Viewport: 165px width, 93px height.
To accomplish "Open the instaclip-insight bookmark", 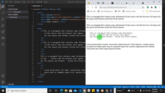I will click(x=129, y=11).
